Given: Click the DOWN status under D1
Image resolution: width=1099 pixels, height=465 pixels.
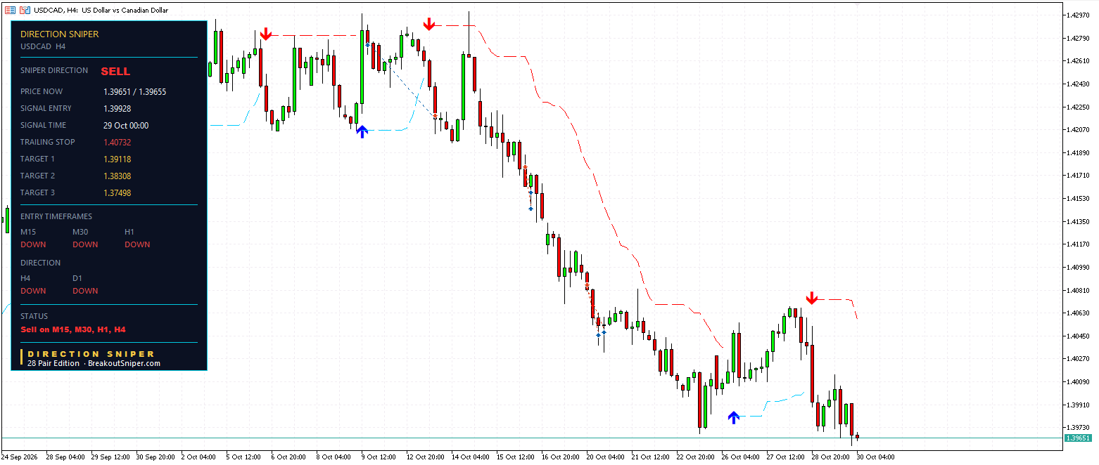Looking at the screenshot, I should click(x=85, y=291).
